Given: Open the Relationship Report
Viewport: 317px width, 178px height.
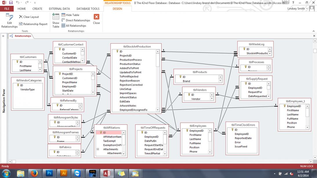Looking at the screenshot, I should [x=33, y=24].
